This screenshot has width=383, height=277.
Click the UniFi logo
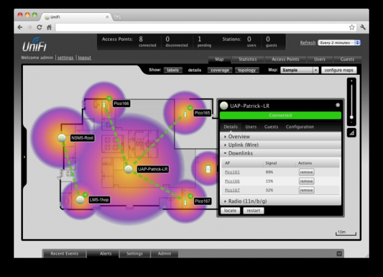34,44
